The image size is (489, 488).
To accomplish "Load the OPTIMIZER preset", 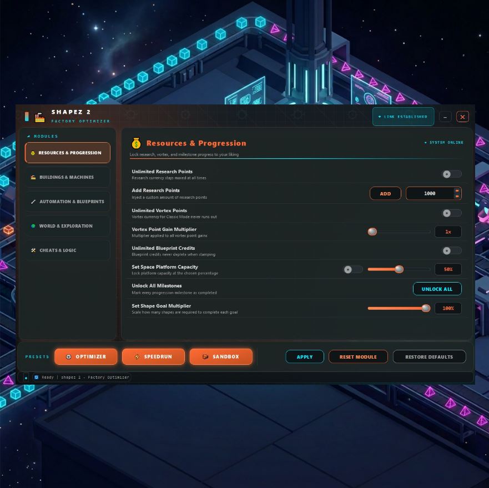I will (86, 356).
